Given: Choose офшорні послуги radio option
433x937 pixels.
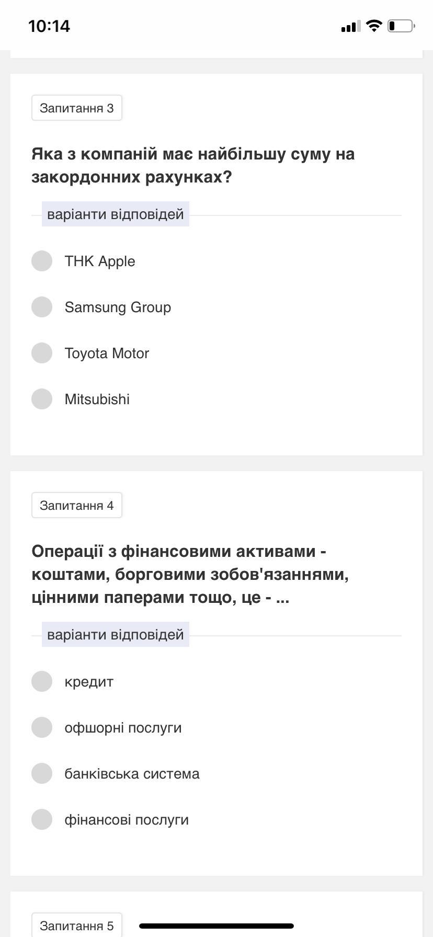Looking at the screenshot, I should (42, 727).
